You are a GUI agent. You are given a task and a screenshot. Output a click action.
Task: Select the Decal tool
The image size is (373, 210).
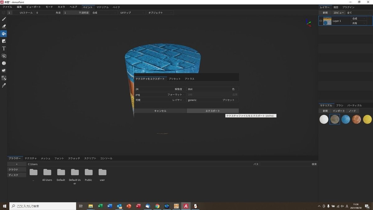point(4,41)
